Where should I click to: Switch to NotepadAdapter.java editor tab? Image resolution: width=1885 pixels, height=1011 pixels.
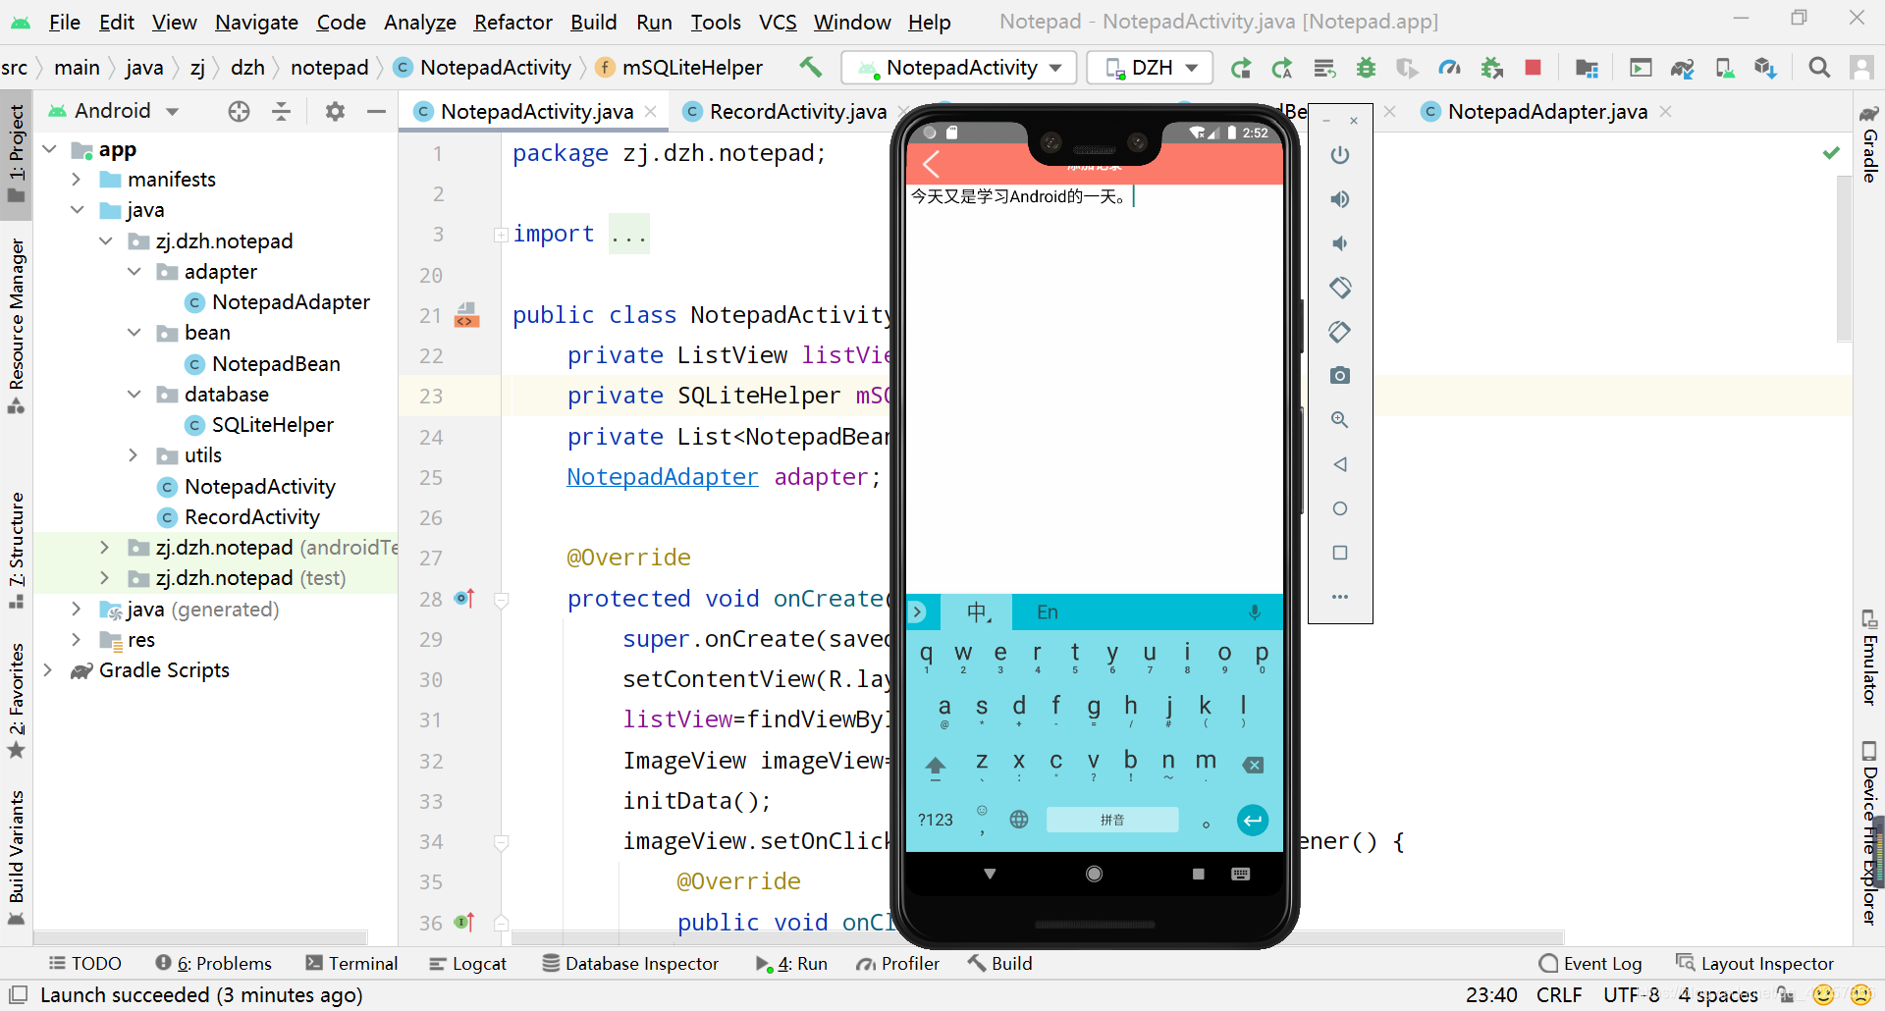point(1547,112)
